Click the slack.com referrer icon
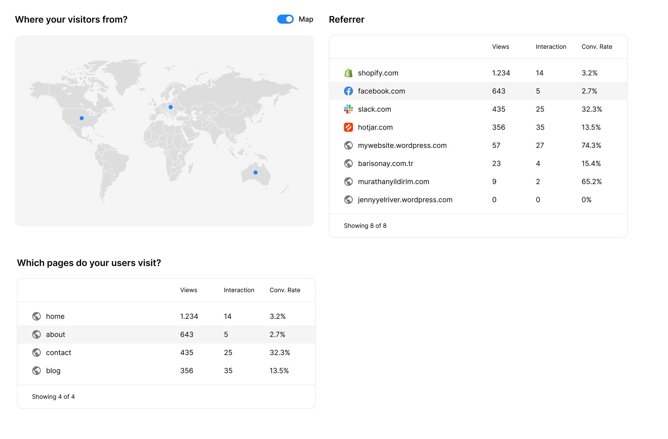 pos(348,109)
